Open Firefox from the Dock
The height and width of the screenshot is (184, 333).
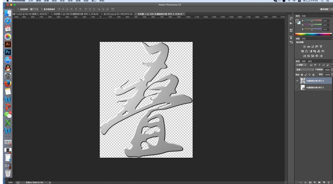tap(8, 83)
